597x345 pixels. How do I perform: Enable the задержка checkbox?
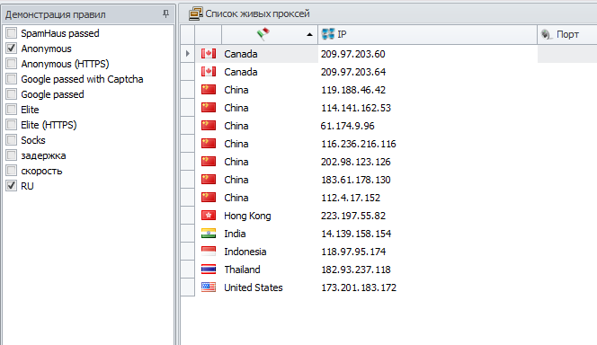coord(12,155)
